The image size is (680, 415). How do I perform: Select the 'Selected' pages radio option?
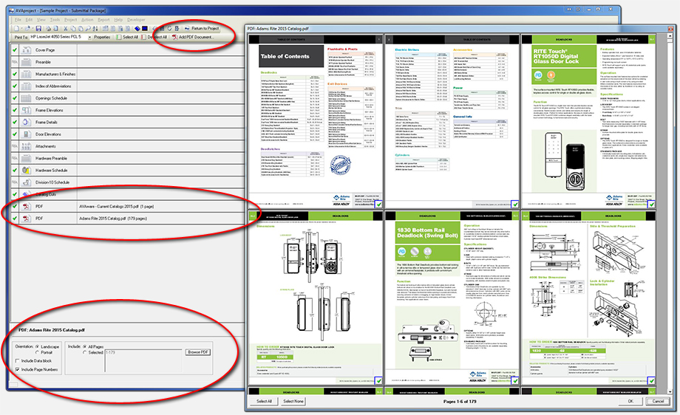pyautogui.click(x=84, y=352)
